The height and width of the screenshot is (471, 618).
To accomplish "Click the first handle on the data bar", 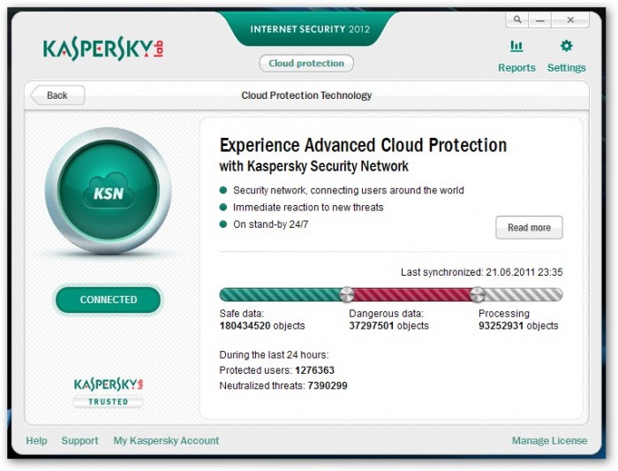I will (347, 294).
